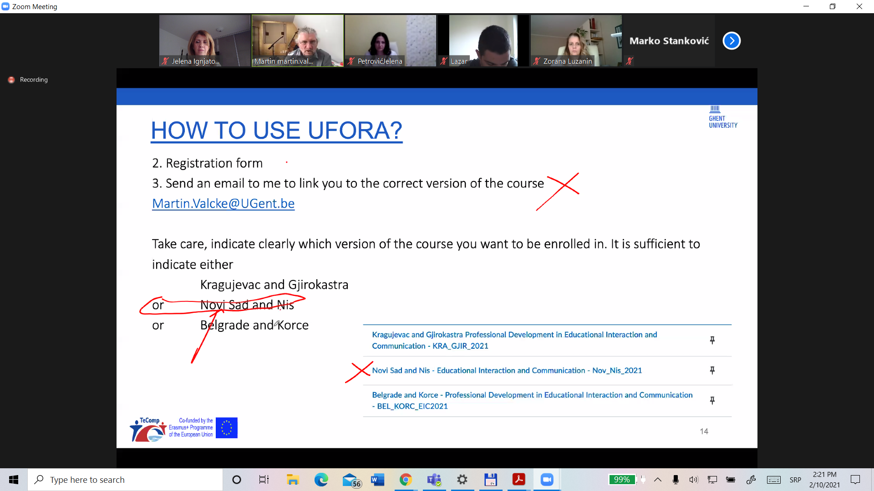Open the touch keyboard from tray
The image size is (874, 491).
[774, 480]
